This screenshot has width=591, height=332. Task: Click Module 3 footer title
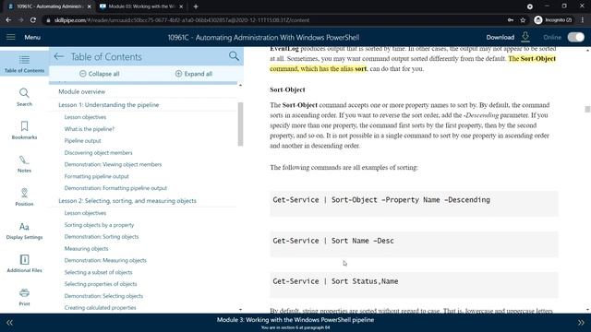(295, 320)
